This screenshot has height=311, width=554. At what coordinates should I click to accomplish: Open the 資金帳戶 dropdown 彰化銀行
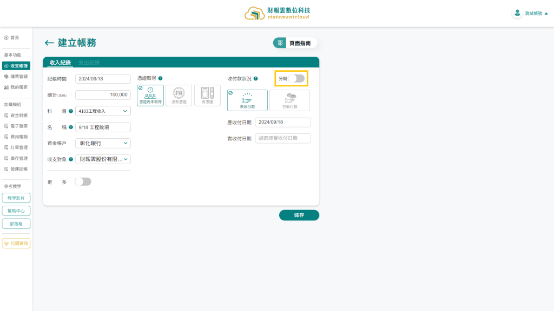tap(103, 143)
